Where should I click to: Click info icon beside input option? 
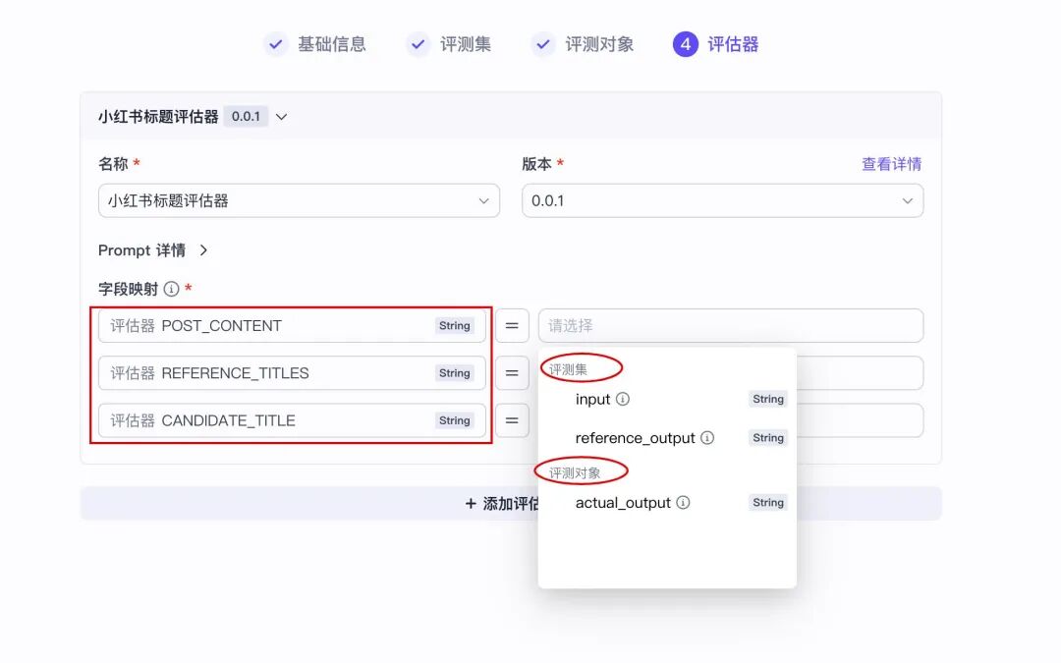623,399
